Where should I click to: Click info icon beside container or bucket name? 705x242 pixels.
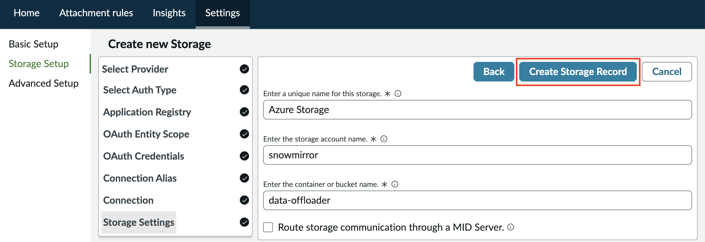point(395,184)
